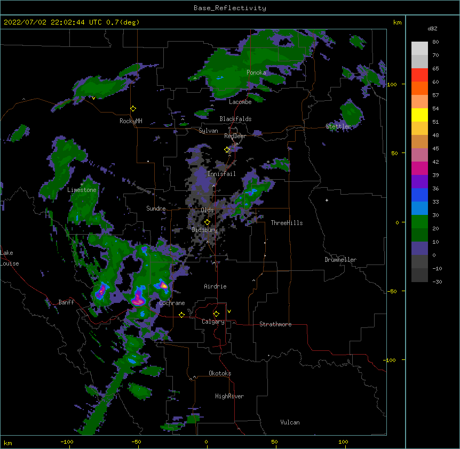Select the yellow diamond marker beside RedDeer
Image resolution: width=460 pixels, height=449 pixels.
pos(227,150)
